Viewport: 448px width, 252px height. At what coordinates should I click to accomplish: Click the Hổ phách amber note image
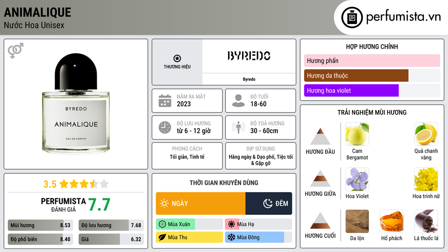(x=391, y=221)
